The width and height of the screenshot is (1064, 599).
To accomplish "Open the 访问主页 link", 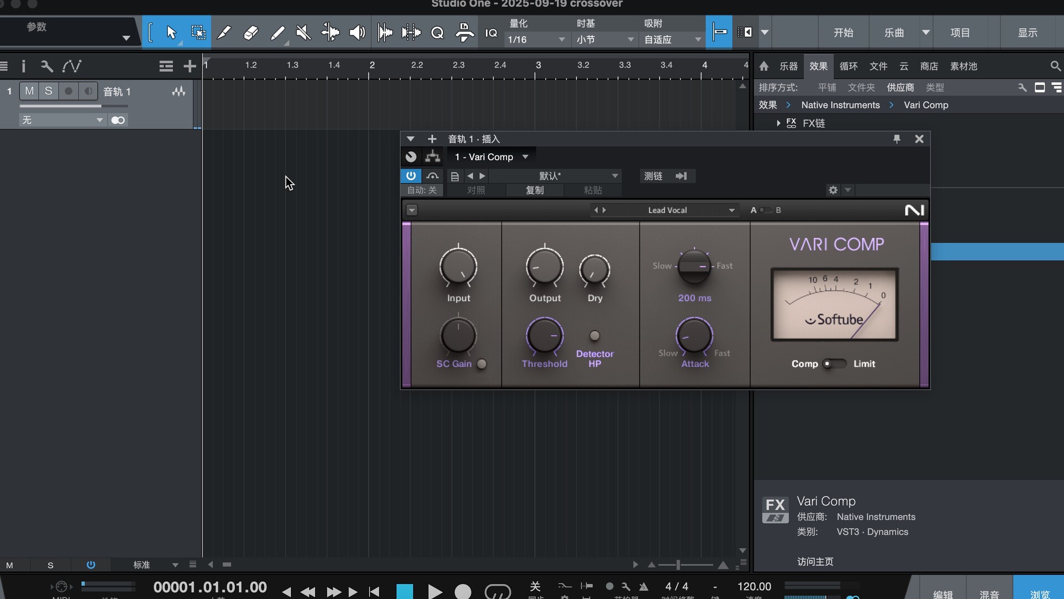I will click(x=815, y=562).
